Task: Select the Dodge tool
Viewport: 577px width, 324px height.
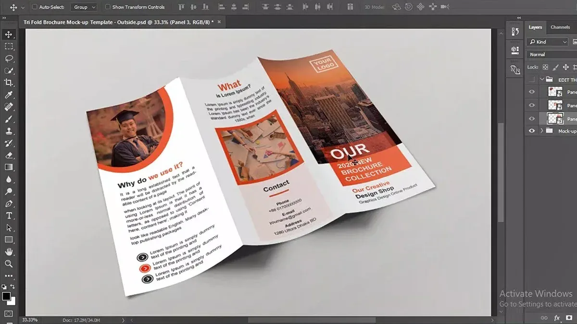Action: coord(9,191)
